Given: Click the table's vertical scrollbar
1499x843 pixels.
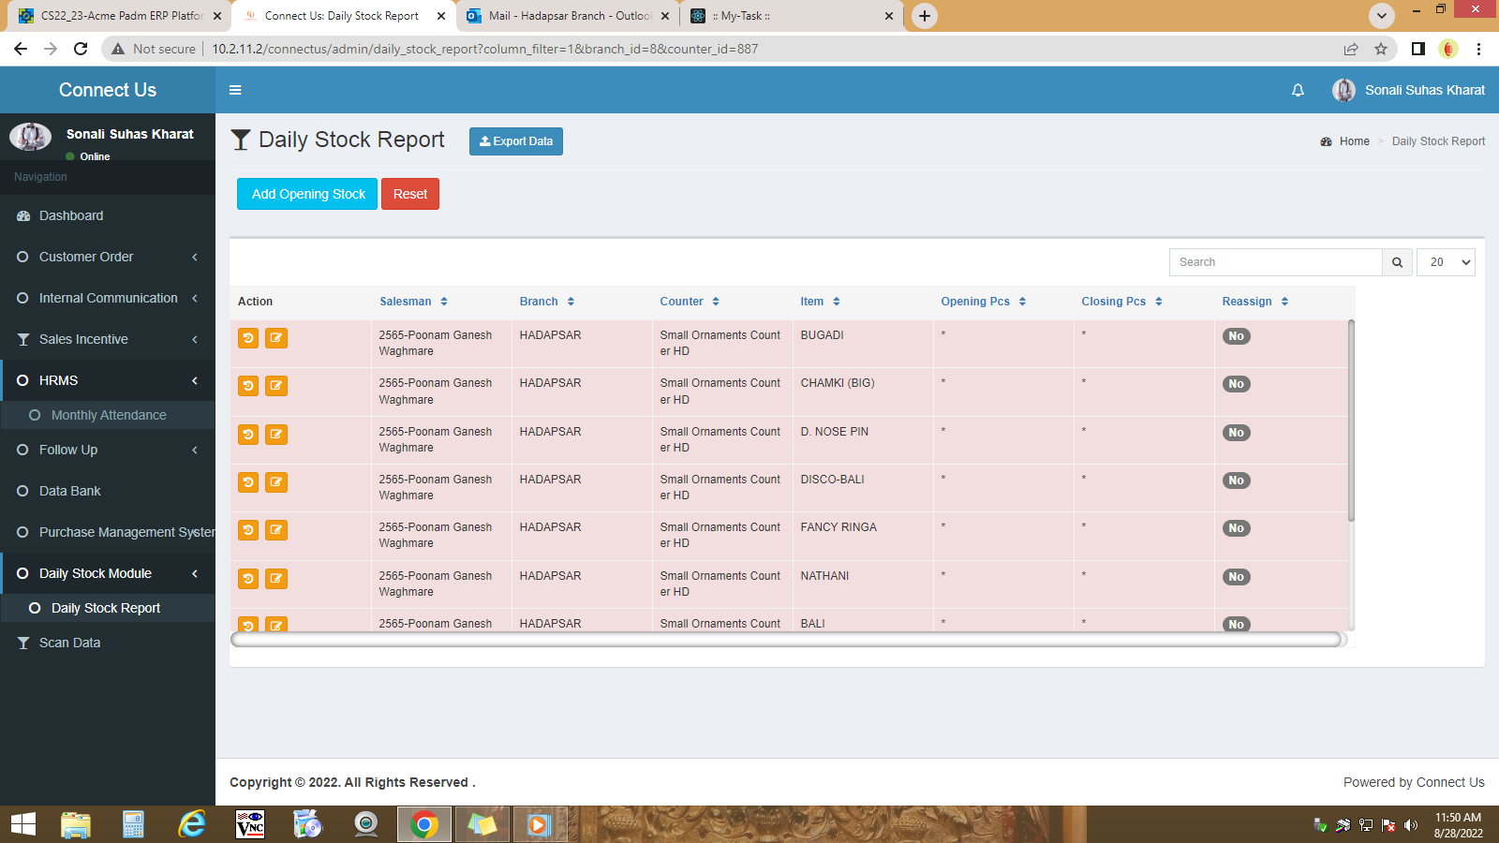Looking at the screenshot, I should [1351, 421].
